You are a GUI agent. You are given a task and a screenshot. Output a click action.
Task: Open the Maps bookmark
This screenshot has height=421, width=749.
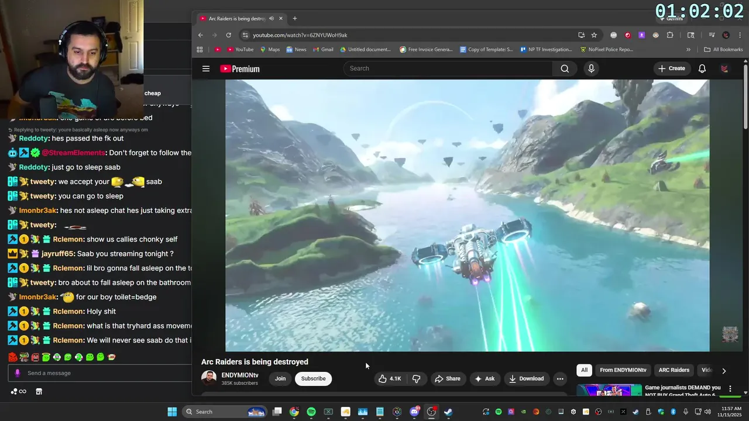click(270, 50)
